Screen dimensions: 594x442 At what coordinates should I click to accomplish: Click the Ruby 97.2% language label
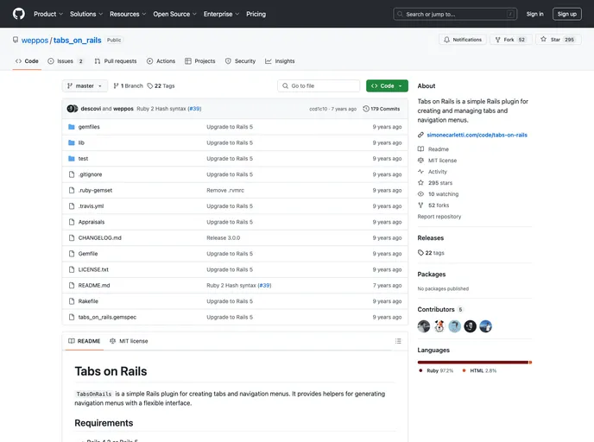point(436,371)
